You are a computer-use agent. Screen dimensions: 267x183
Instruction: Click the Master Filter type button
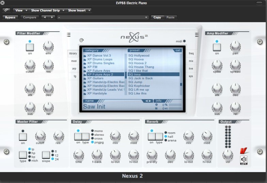[23, 155]
